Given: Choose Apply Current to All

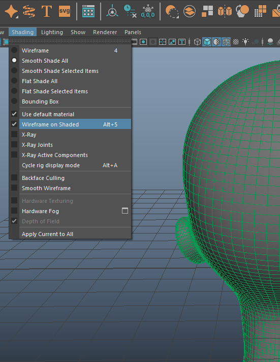Looking at the screenshot, I should coord(70,234).
